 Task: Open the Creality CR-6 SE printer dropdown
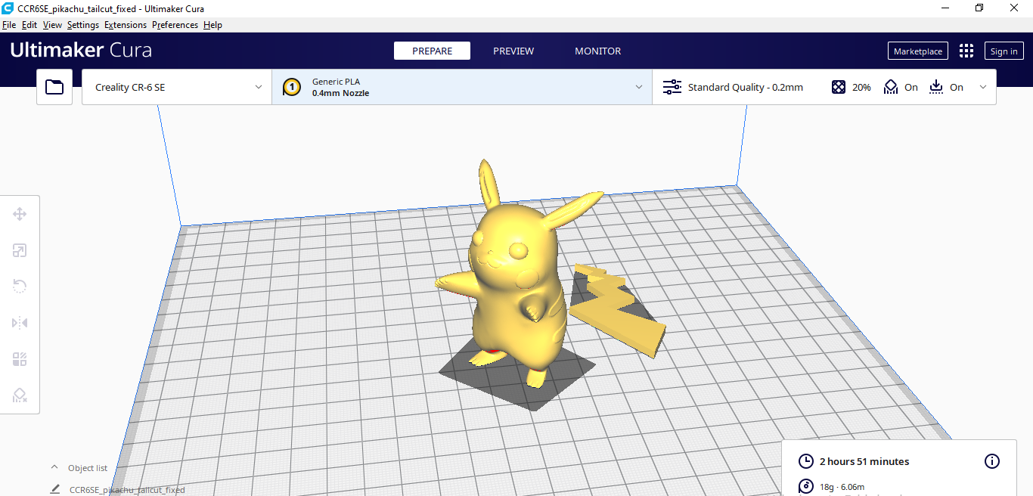click(175, 87)
